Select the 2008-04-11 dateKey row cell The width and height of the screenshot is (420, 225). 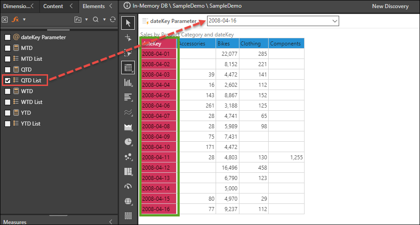click(158, 157)
